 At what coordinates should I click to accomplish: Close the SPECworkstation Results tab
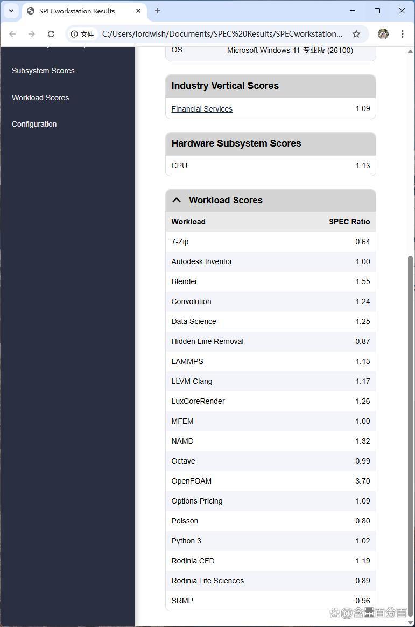pos(138,11)
